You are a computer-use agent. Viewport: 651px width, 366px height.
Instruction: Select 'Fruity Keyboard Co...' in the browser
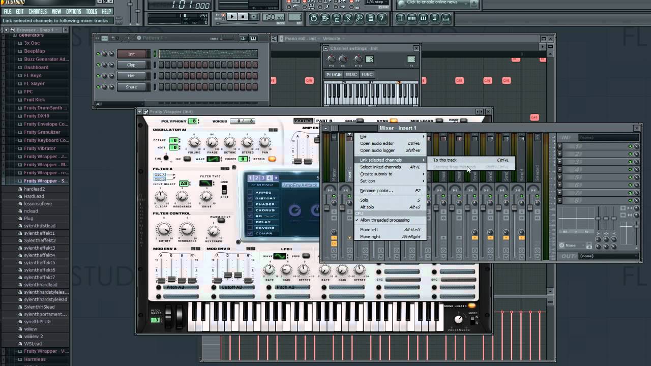46,140
